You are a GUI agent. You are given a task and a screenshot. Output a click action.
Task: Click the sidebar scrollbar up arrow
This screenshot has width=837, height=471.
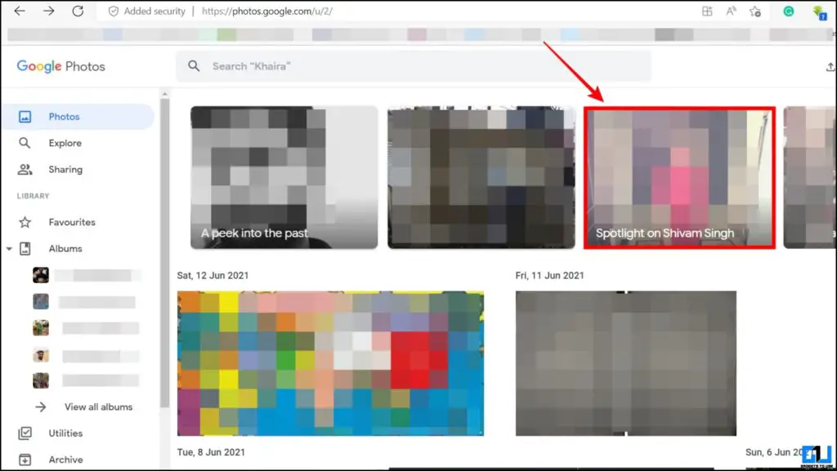164,94
